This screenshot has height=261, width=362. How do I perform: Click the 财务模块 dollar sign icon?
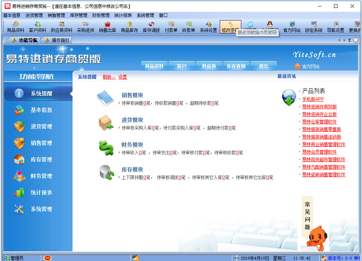(x=106, y=148)
